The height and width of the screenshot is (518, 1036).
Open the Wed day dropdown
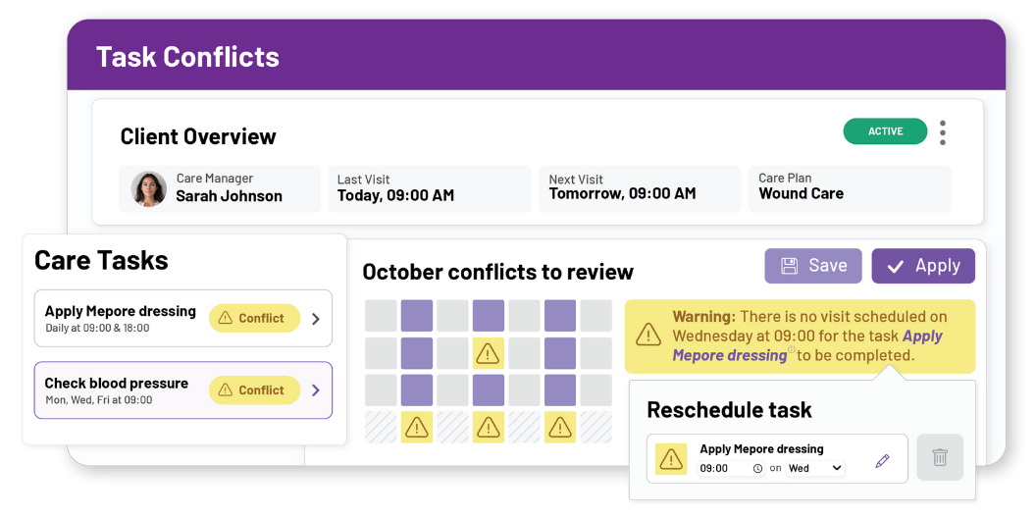click(x=814, y=469)
